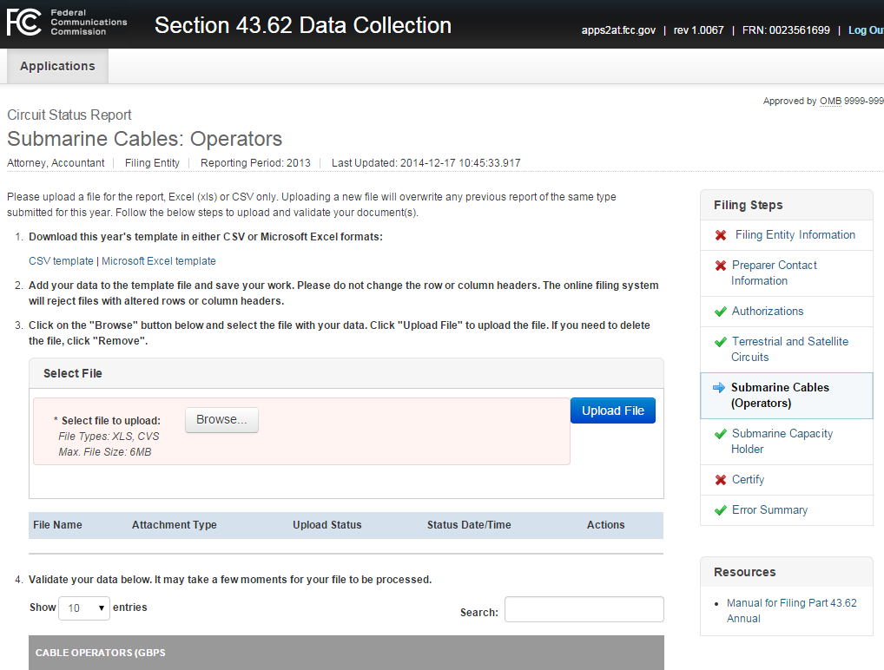Screen dimensions: 884x670
Task: Click red X icon beside Certify
Action: (721, 480)
